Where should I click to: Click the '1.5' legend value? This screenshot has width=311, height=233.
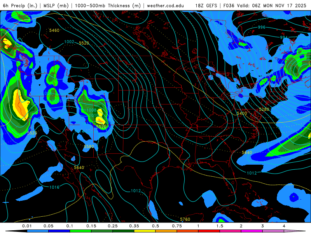point(220,226)
